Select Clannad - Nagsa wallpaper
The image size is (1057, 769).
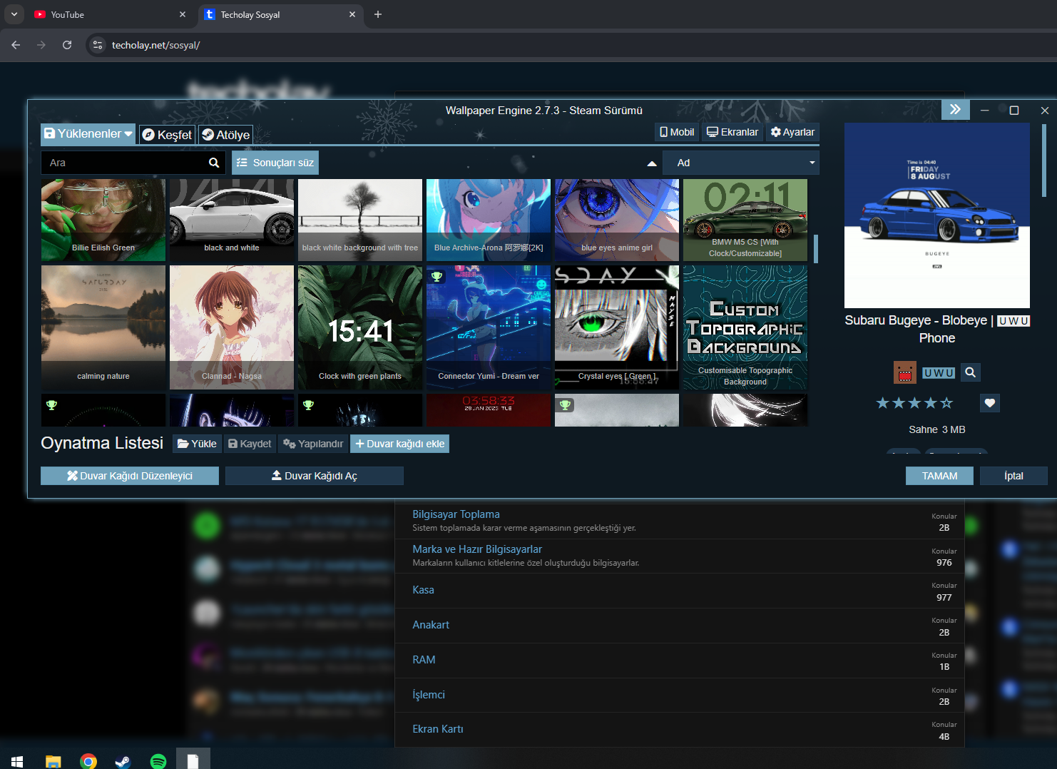232,327
